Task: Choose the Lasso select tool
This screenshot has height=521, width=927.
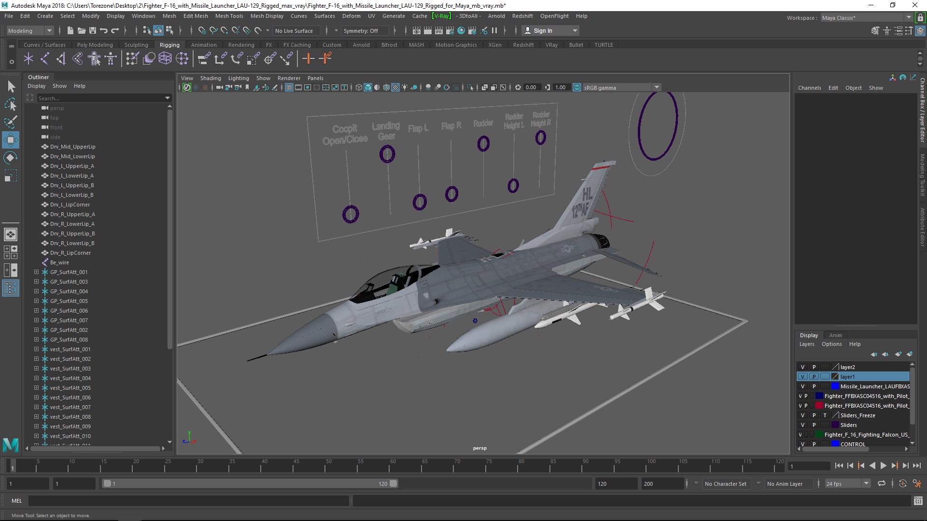Action: pos(11,104)
